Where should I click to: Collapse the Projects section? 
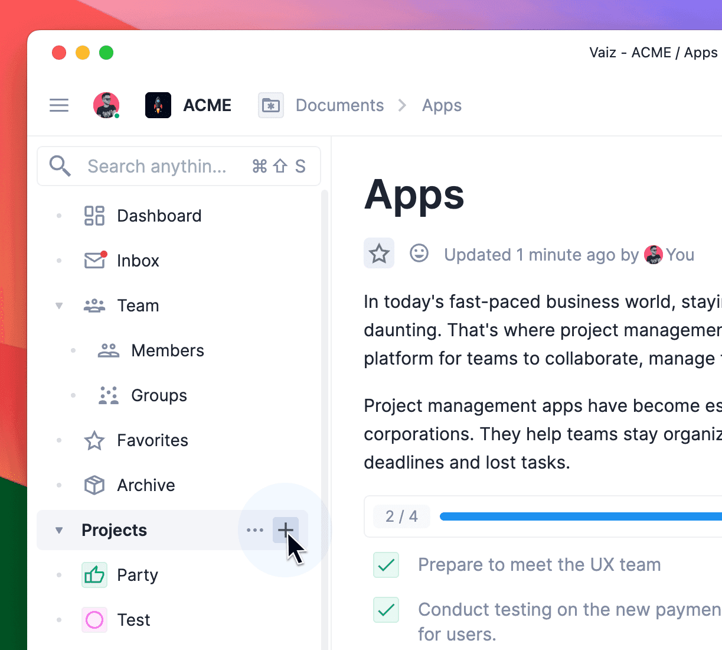58,530
